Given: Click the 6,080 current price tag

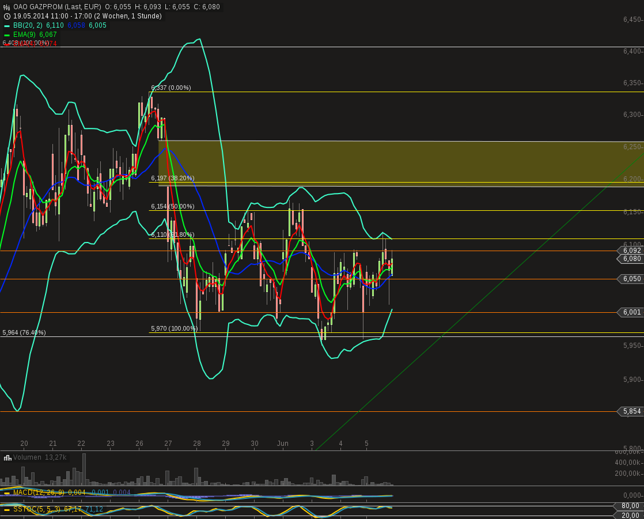Looking at the screenshot, I should click(631, 259).
